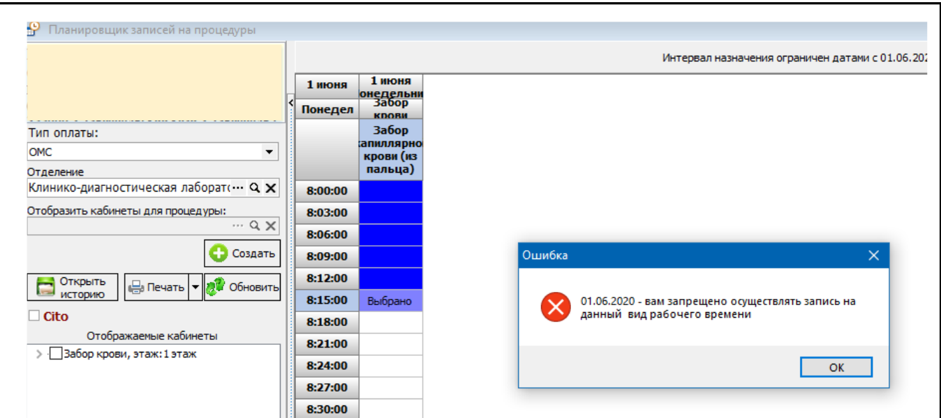The width and height of the screenshot is (941, 418).
Task: Click the Отделение input field text
Action: (x=129, y=188)
